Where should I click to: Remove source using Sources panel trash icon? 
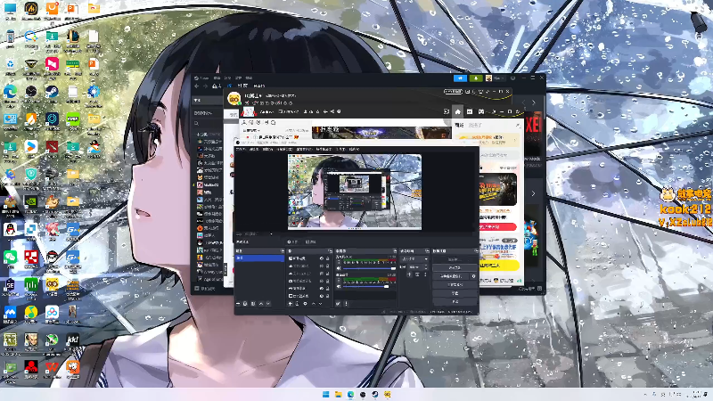pos(297,304)
